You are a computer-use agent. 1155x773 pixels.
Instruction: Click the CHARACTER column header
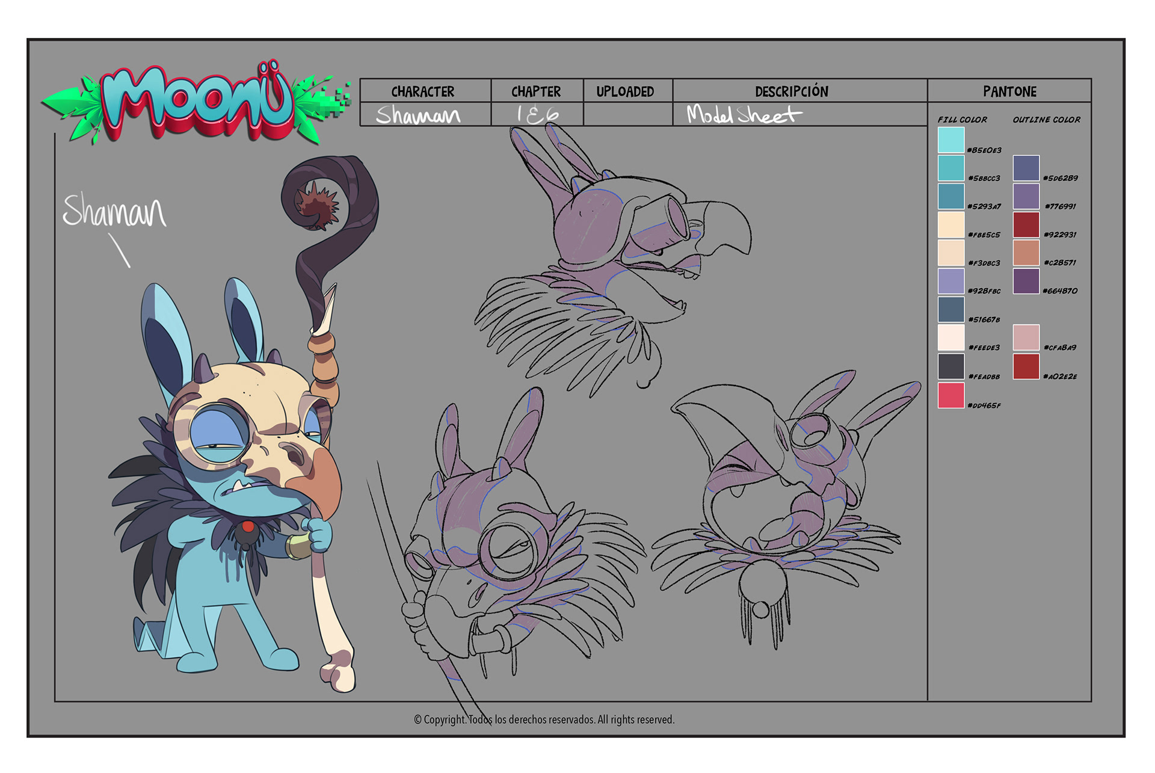tap(423, 91)
